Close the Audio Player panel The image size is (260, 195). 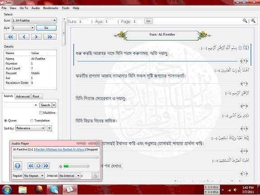(98, 144)
